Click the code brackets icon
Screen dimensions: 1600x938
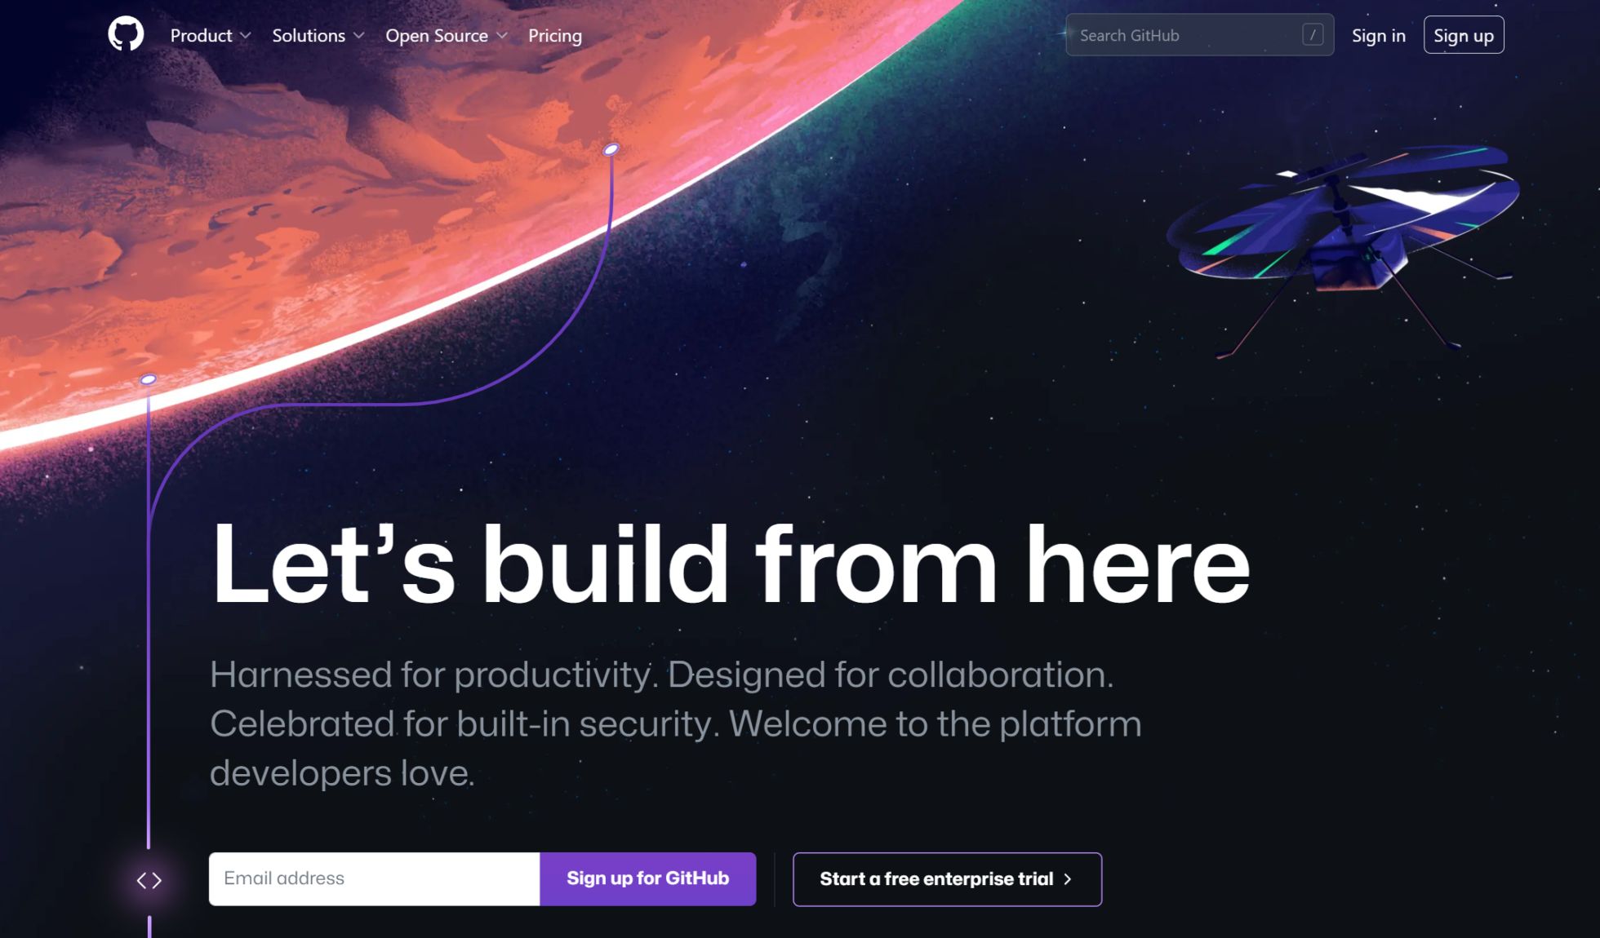click(149, 880)
